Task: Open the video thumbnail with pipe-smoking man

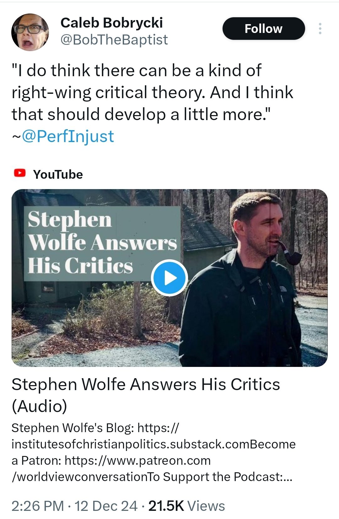Action: click(169, 278)
